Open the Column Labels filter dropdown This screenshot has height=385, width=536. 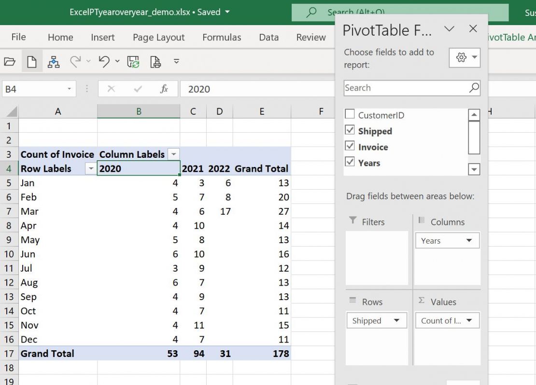click(x=173, y=154)
